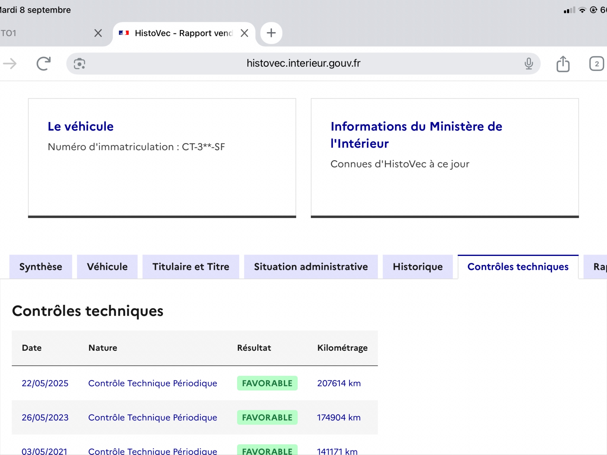Switch to the Synthèse tab
607x455 pixels.
pyautogui.click(x=41, y=267)
